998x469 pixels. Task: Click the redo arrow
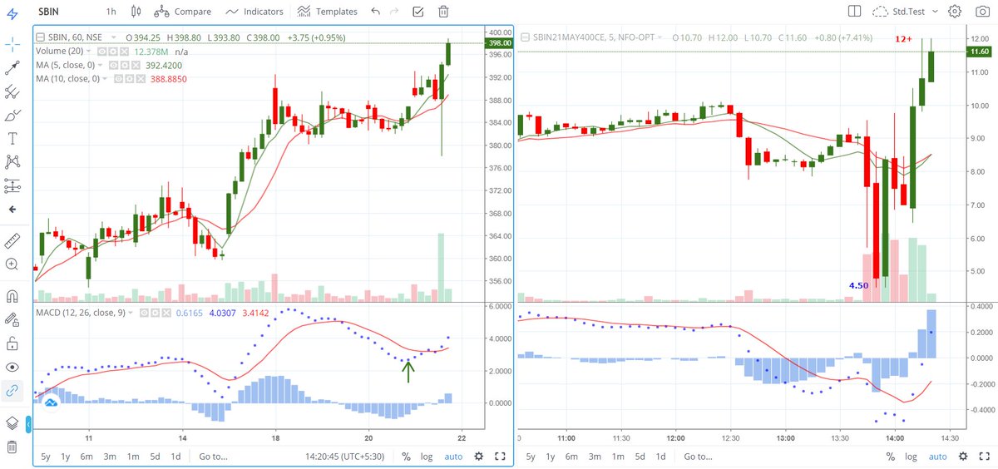click(x=396, y=12)
